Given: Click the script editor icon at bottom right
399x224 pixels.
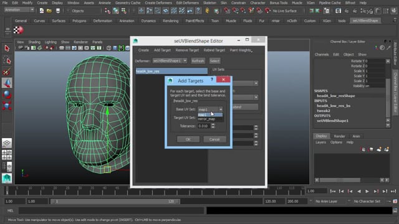Looking at the screenshot, I should [x=395, y=210].
